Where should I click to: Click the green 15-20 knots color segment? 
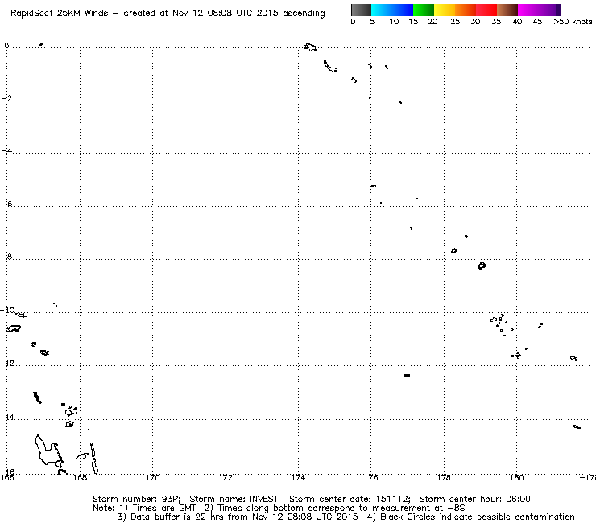click(x=424, y=10)
